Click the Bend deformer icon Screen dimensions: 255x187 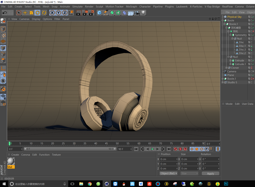coord(124,13)
